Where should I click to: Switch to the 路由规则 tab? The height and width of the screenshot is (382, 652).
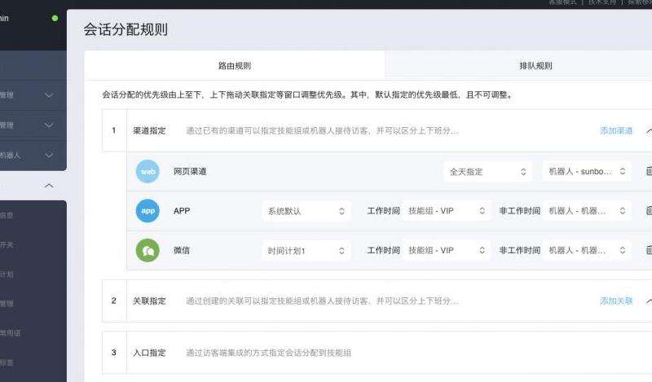(x=235, y=65)
